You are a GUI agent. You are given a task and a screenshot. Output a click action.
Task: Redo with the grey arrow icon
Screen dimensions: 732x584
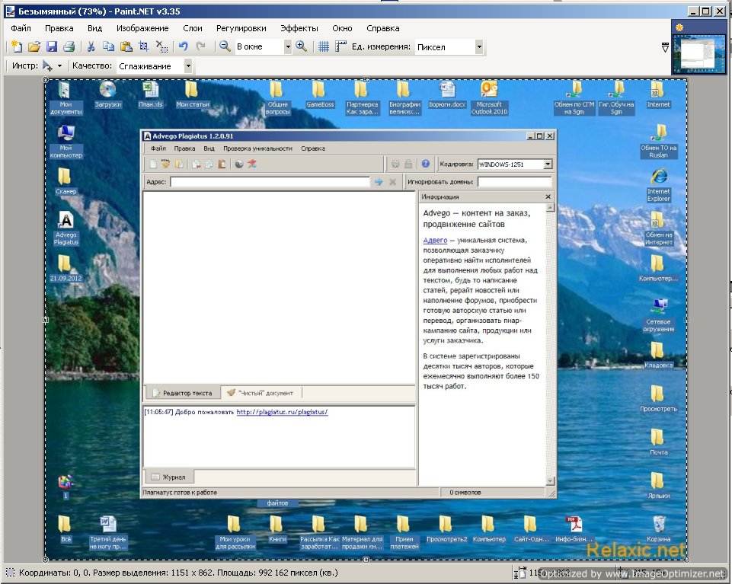pos(201,46)
